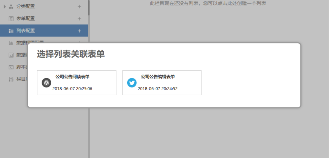Screen dimensions: 329x158
Task: Add a new item with 分类配置 plus
Action: click(79, 7)
